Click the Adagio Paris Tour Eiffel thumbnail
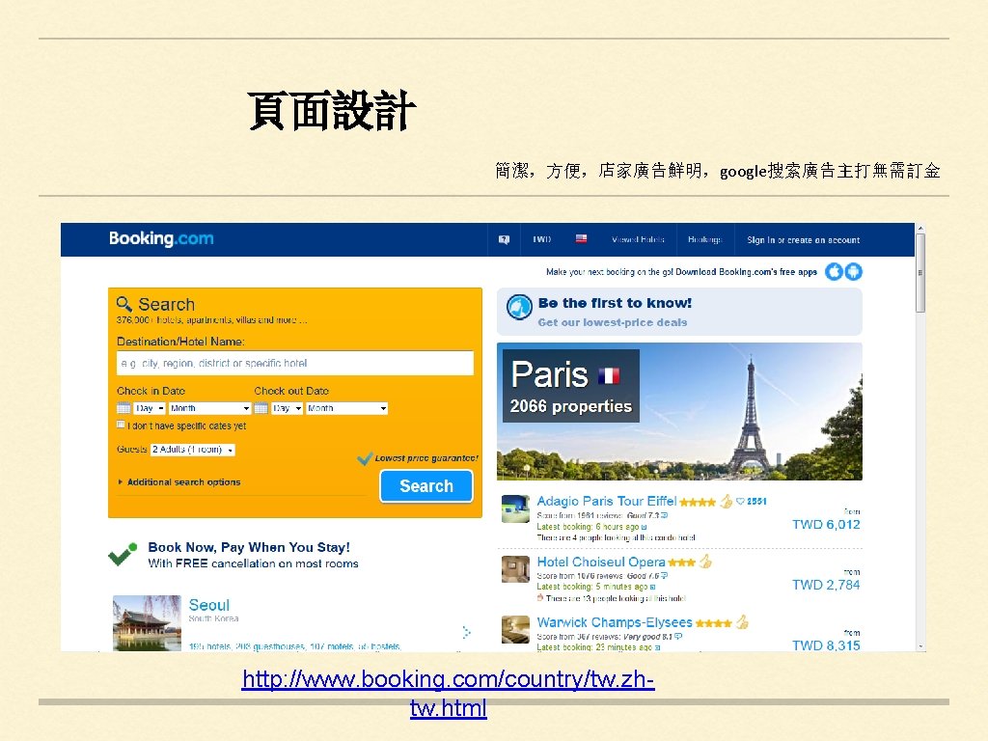This screenshot has width=988, height=741. tap(515, 509)
